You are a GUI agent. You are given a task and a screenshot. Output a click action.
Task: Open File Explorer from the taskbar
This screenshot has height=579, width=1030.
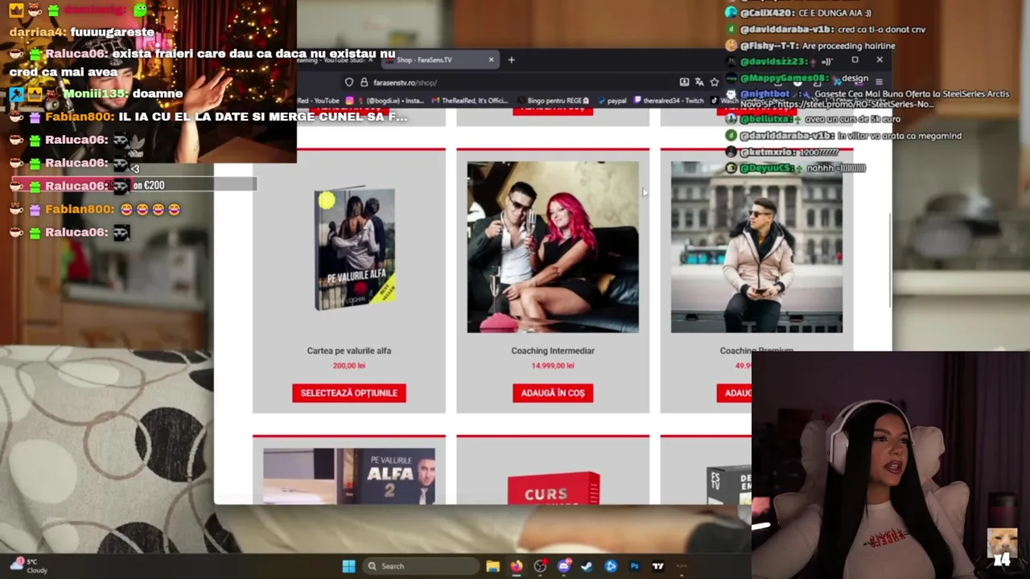click(x=492, y=566)
